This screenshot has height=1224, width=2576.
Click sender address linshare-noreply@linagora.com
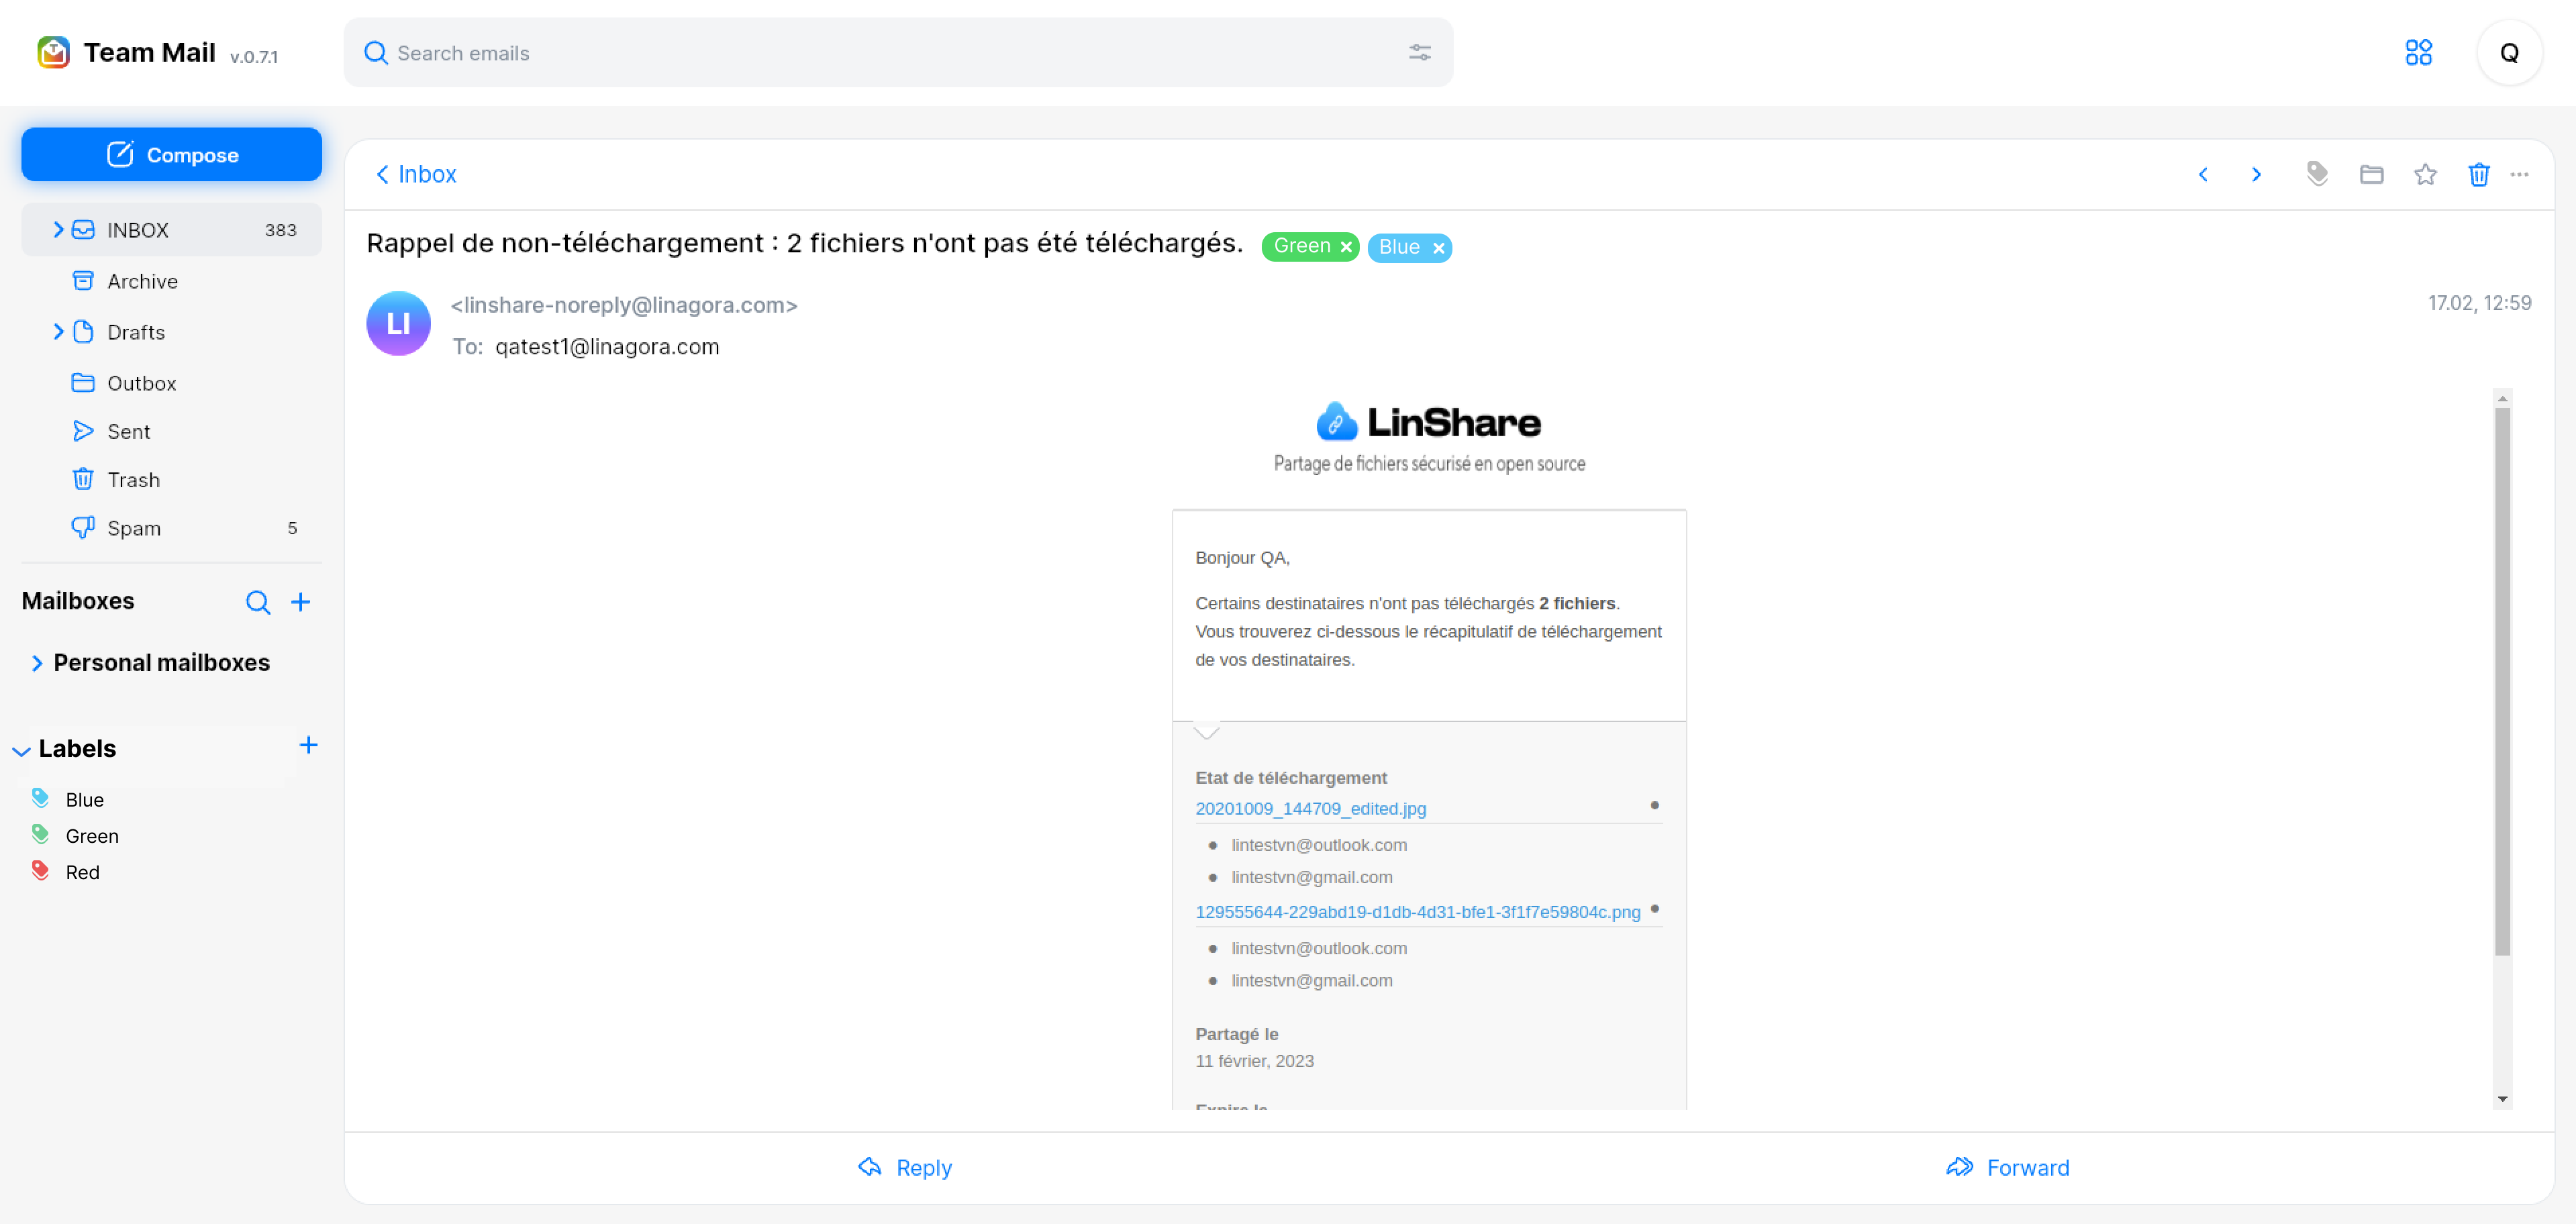pyautogui.click(x=624, y=305)
